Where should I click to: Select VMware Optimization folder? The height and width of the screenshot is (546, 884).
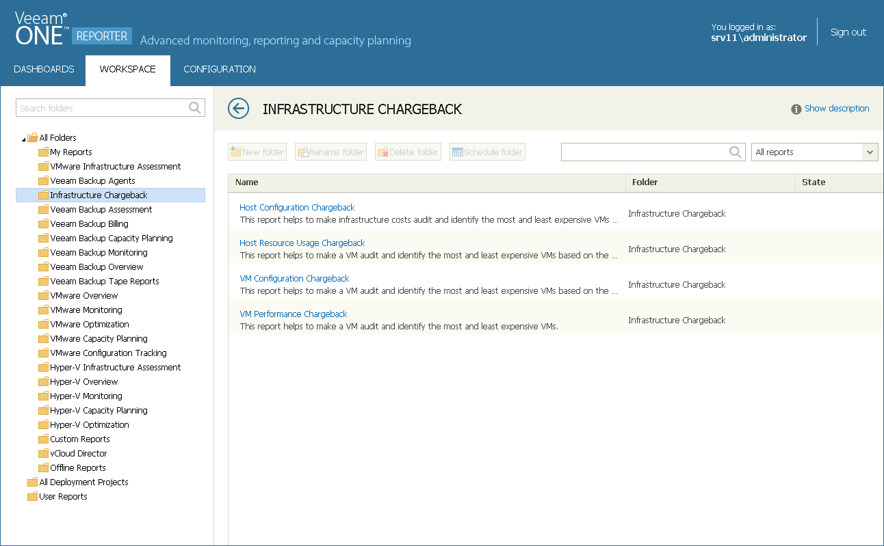[x=90, y=324]
